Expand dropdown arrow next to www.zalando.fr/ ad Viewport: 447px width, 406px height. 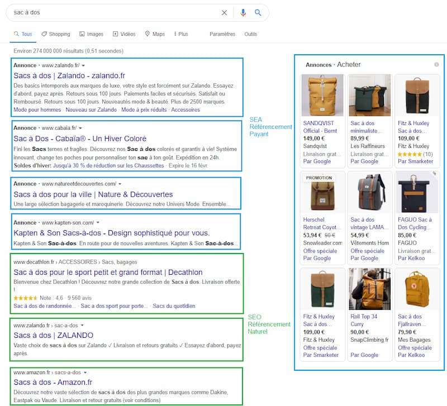[x=83, y=65]
